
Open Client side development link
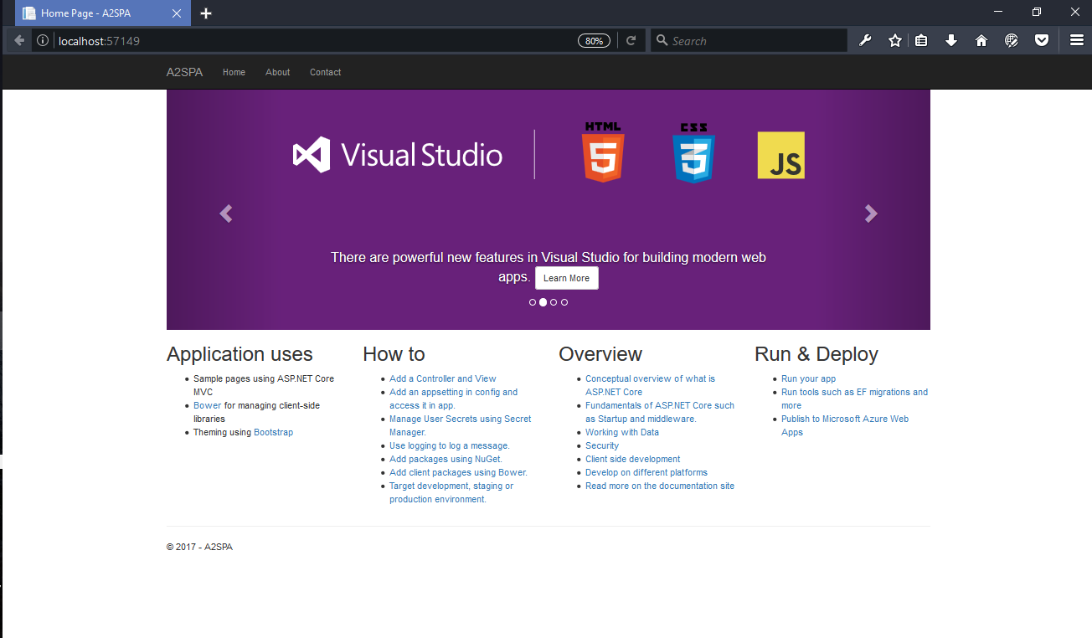[x=632, y=459]
